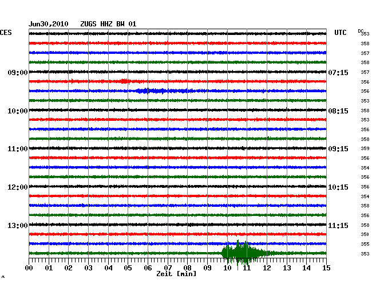Select the "CES" column heading
The width and height of the screenshot is (372, 283).
[6, 33]
